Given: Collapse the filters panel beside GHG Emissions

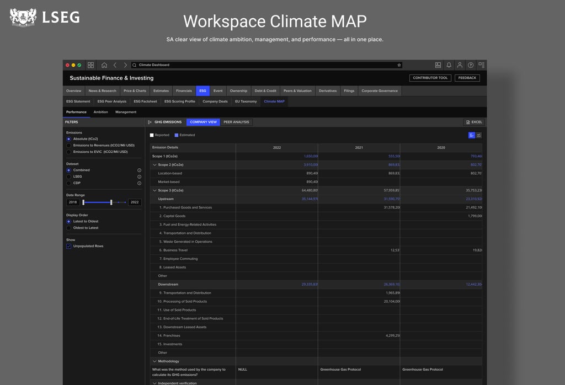Looking at the screenshot, I should [150, 122].
